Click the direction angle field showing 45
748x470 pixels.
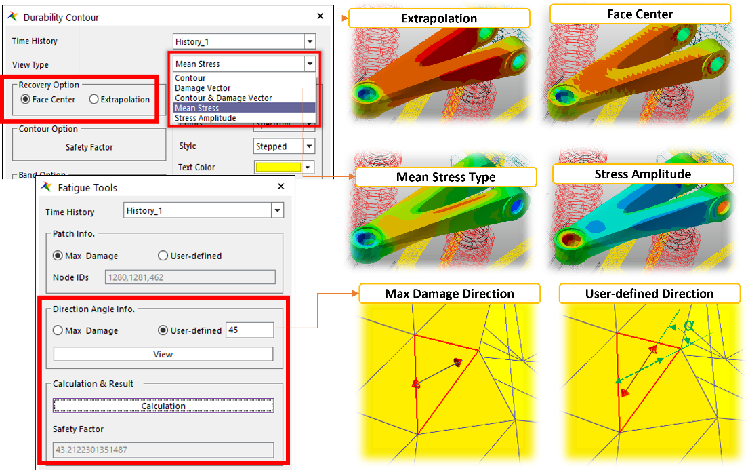click(x=249, y=330)
